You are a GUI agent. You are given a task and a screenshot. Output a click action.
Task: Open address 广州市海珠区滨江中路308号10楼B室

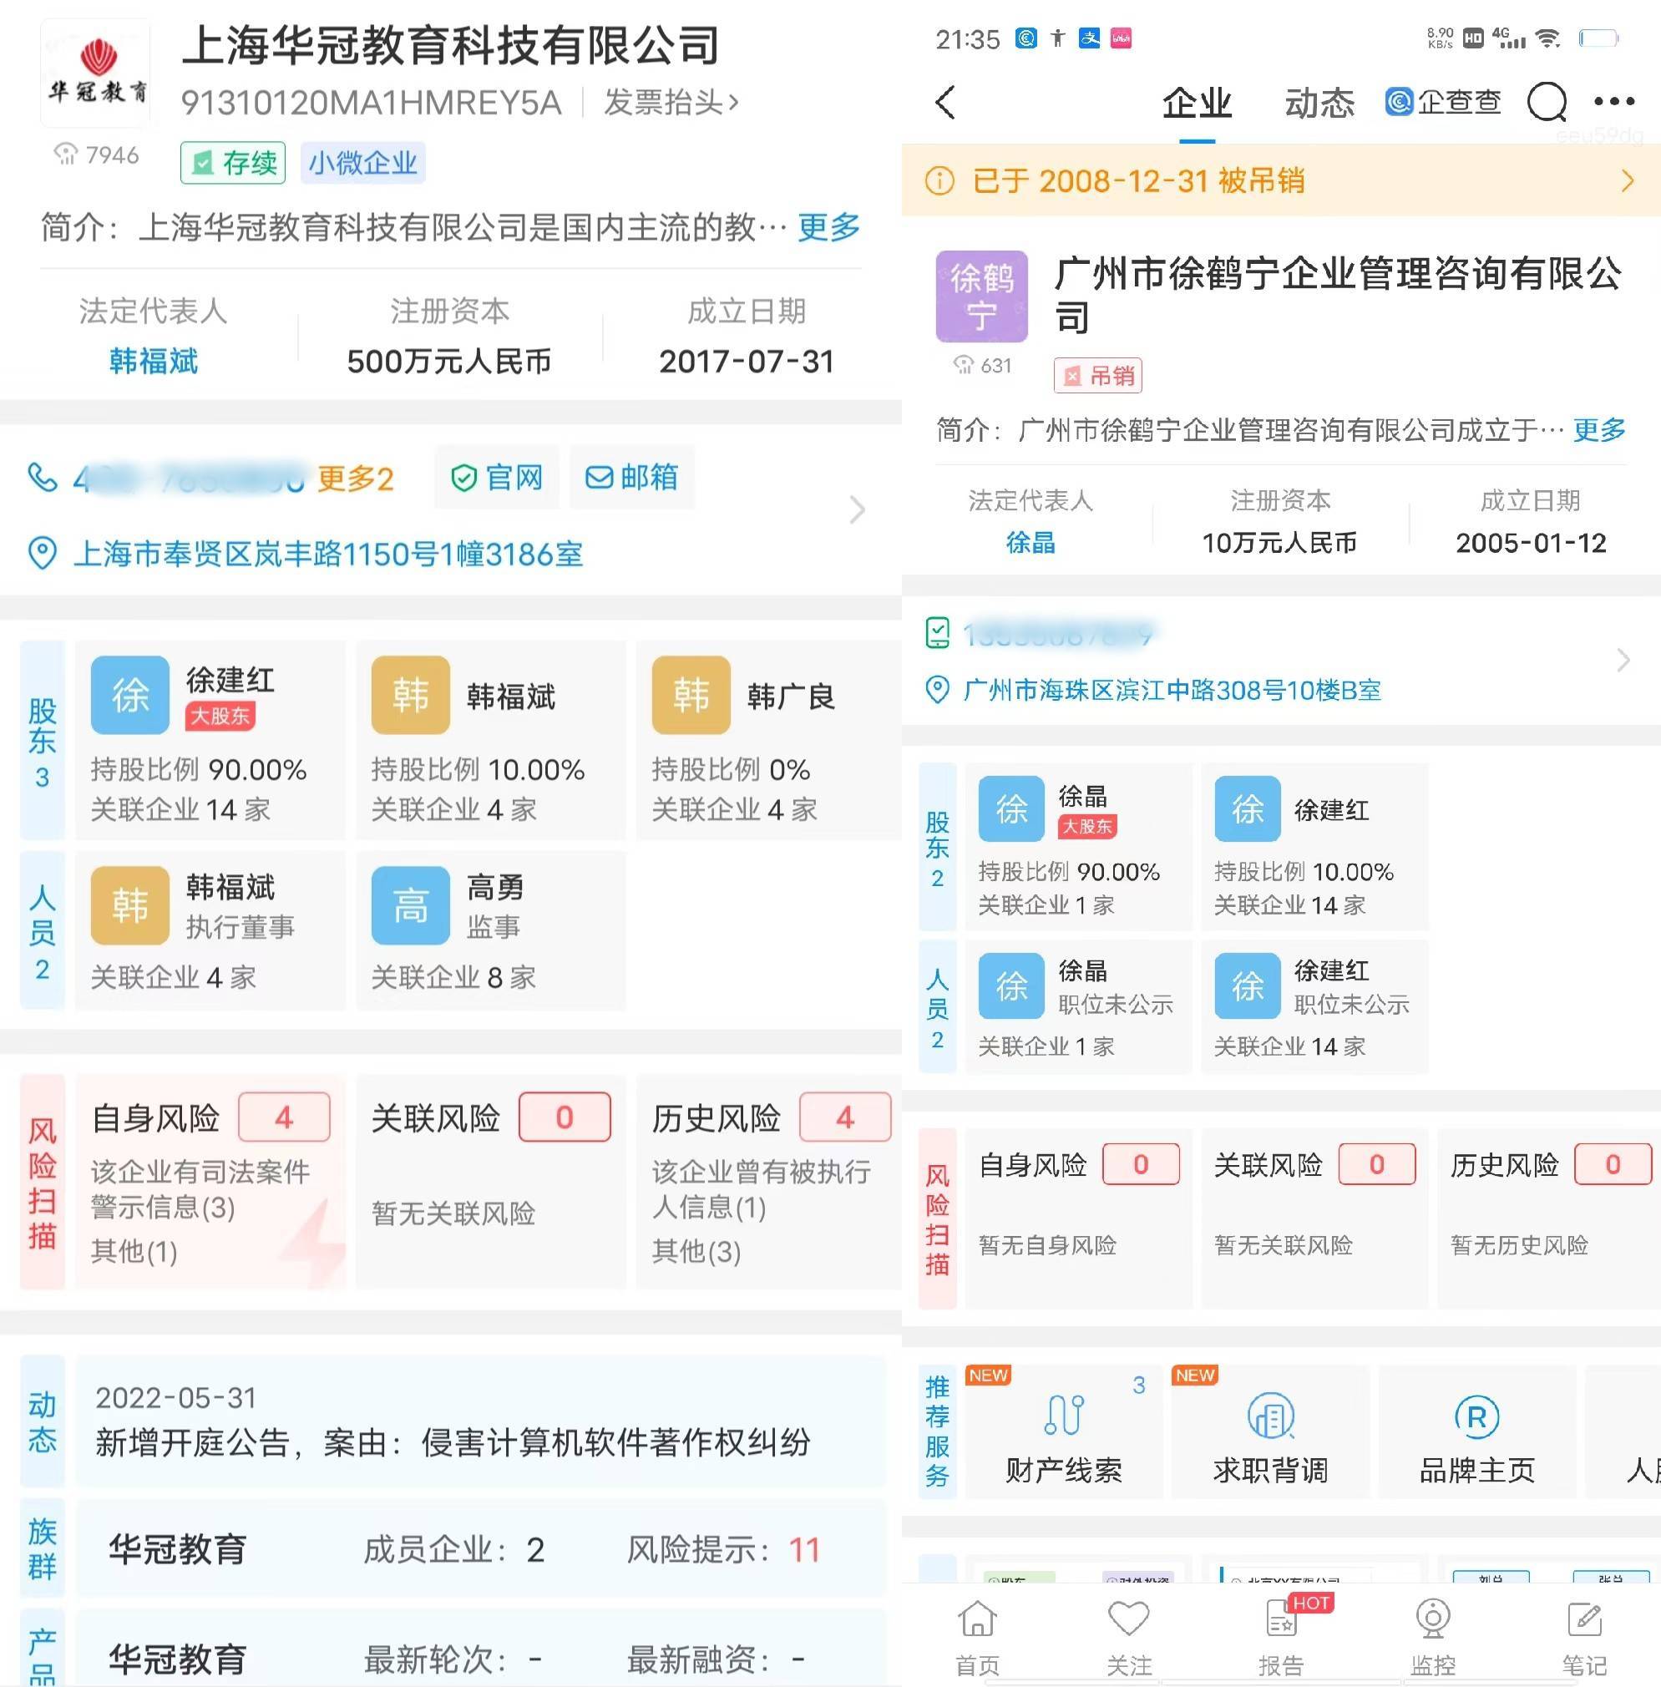coord(1172,691)
